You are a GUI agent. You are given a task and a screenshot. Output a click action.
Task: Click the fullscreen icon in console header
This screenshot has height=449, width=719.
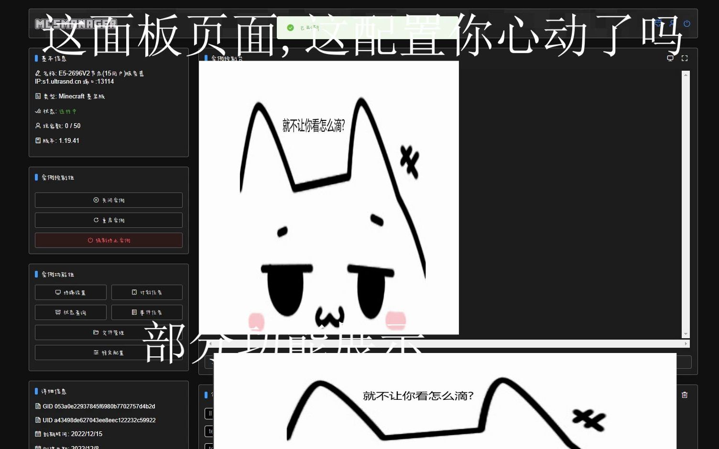click(685, 58)
